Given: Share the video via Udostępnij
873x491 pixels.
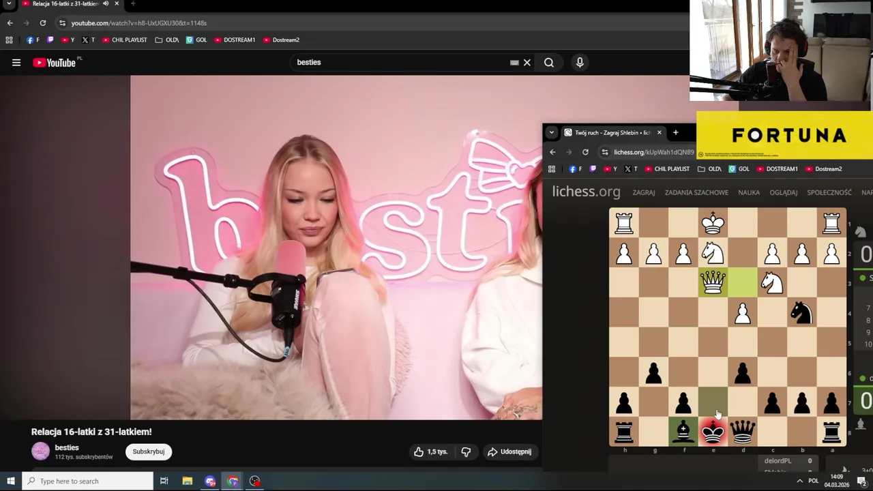Looking at the screenshot, I should click(x=509, y=451).
